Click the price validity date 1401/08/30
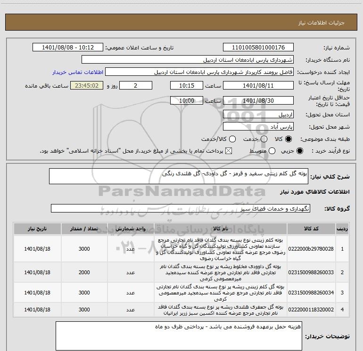The width and height of the screenshot is (363, 351). [x=258, y=100]
